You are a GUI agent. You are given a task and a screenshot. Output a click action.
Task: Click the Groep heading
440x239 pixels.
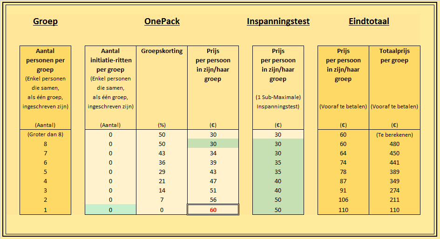pos(45,21)
